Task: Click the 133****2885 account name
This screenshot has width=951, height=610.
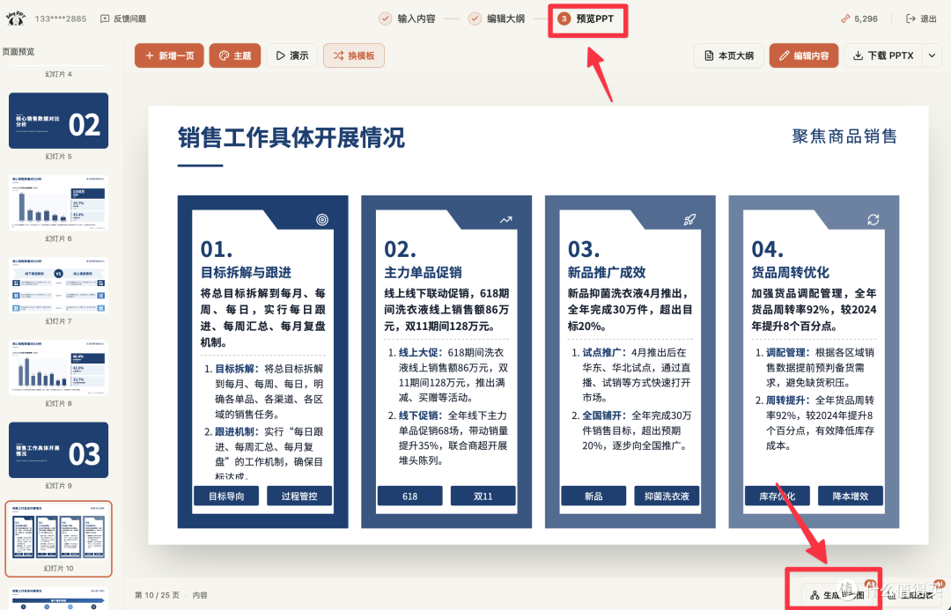Action: point(61,18)
